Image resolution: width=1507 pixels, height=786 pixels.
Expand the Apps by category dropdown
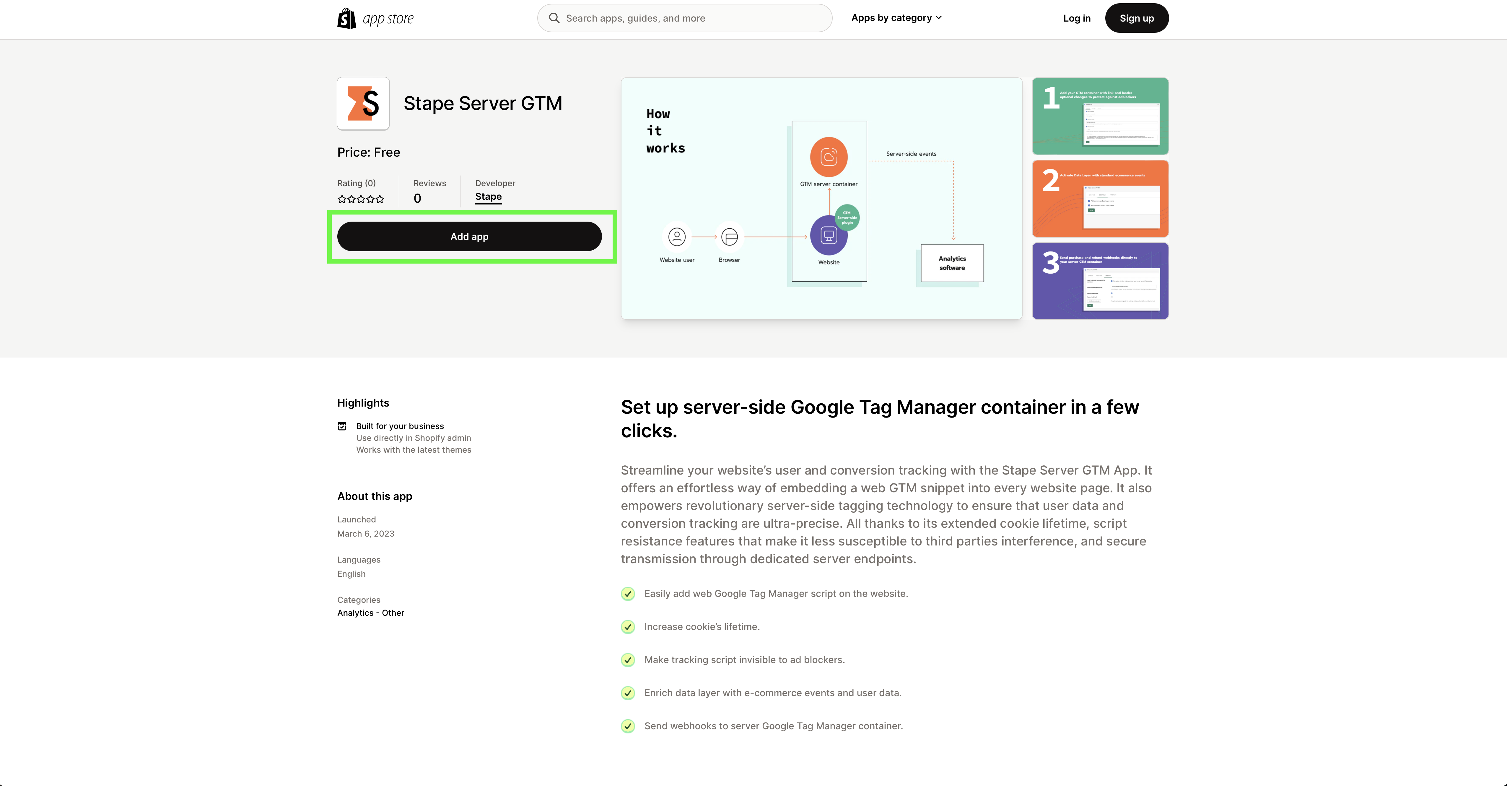[x=896, y=17]
